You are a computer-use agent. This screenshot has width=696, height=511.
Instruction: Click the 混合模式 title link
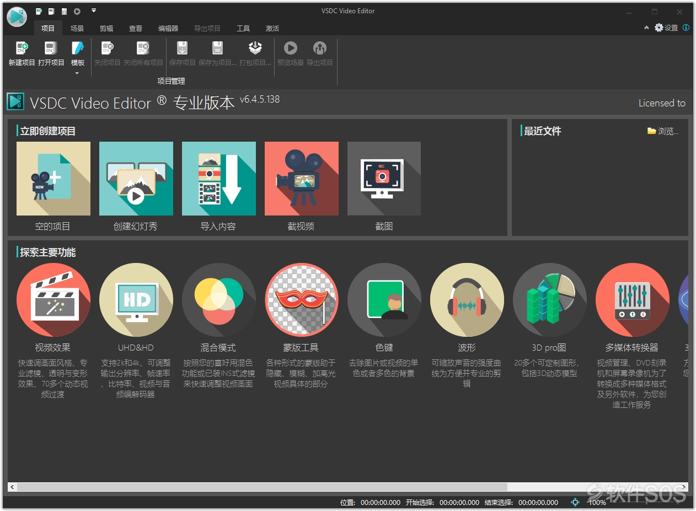[218, 348]
